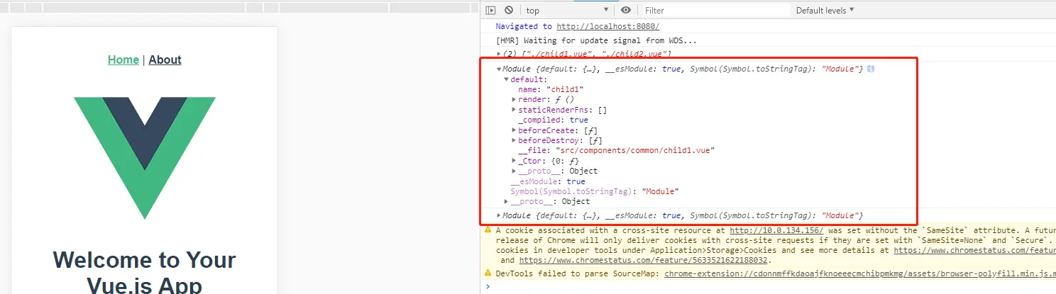The width and height of the screenshot is (1056, 294).
Task: Click the Symbol(Symbol.toStringTag) row
Action: 595,191
